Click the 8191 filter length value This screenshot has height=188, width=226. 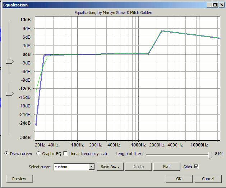(x=219, y=154)
